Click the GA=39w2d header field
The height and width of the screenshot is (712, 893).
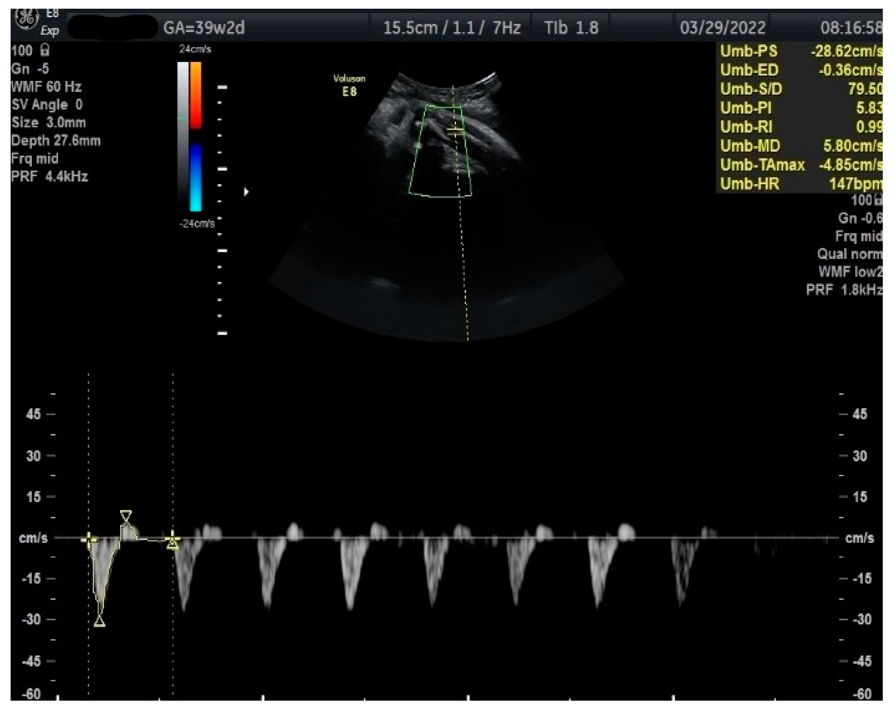pos(204,28)
